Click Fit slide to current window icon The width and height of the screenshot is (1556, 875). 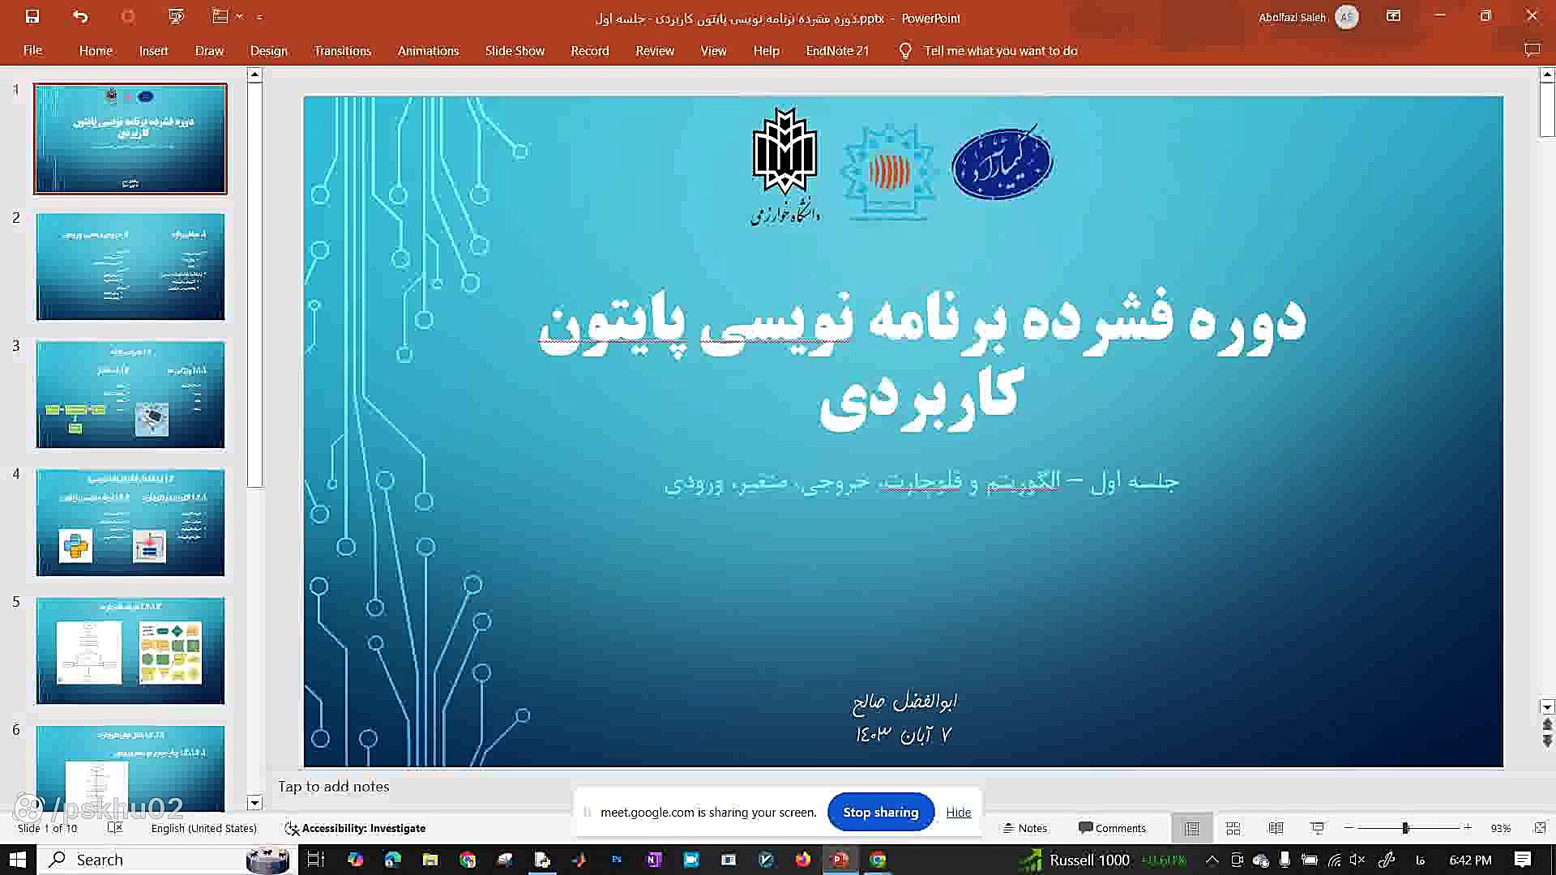click(1540, 828)
